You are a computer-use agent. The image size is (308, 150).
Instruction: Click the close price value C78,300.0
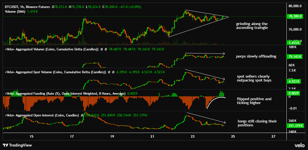tap(110, 7)
